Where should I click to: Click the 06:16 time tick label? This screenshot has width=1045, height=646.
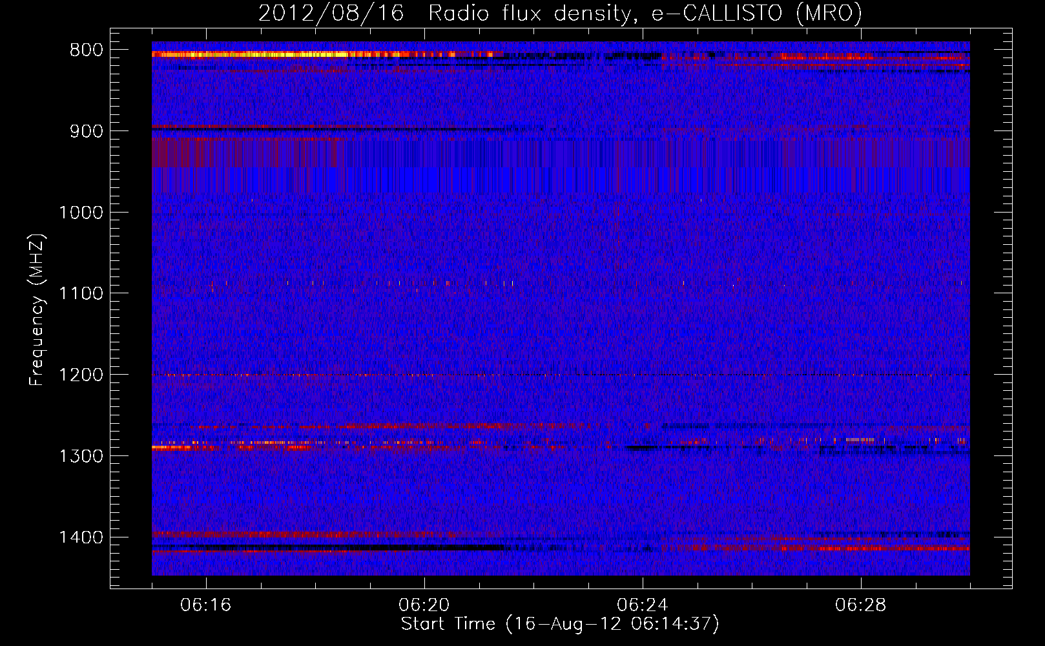(206, 605)
